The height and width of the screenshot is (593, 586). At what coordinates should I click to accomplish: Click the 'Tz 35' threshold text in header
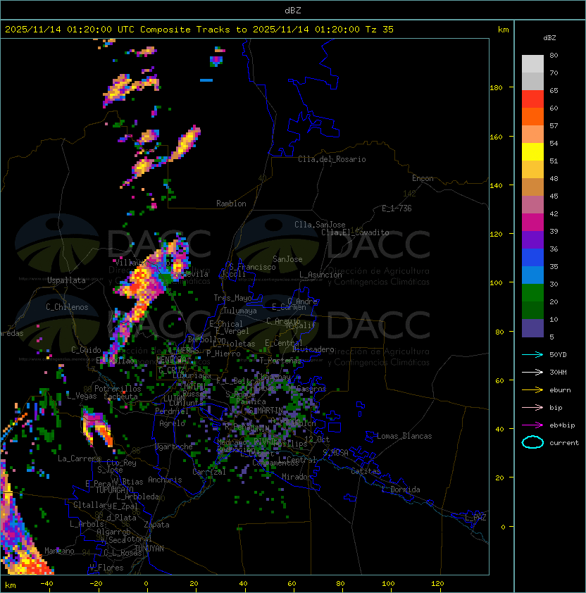(380, 30)
